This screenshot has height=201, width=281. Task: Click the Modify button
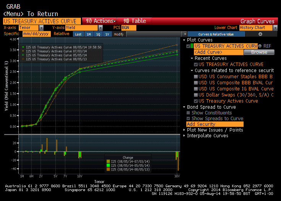(119, 34)
